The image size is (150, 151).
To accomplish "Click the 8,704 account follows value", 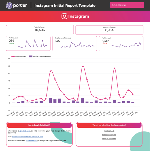I will point(109,30).
